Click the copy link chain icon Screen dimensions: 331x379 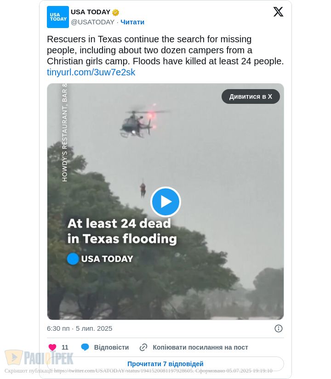click(x=143, y=347)
